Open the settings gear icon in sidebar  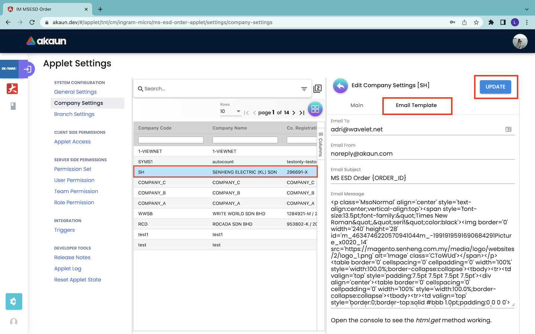pos(14,301)
